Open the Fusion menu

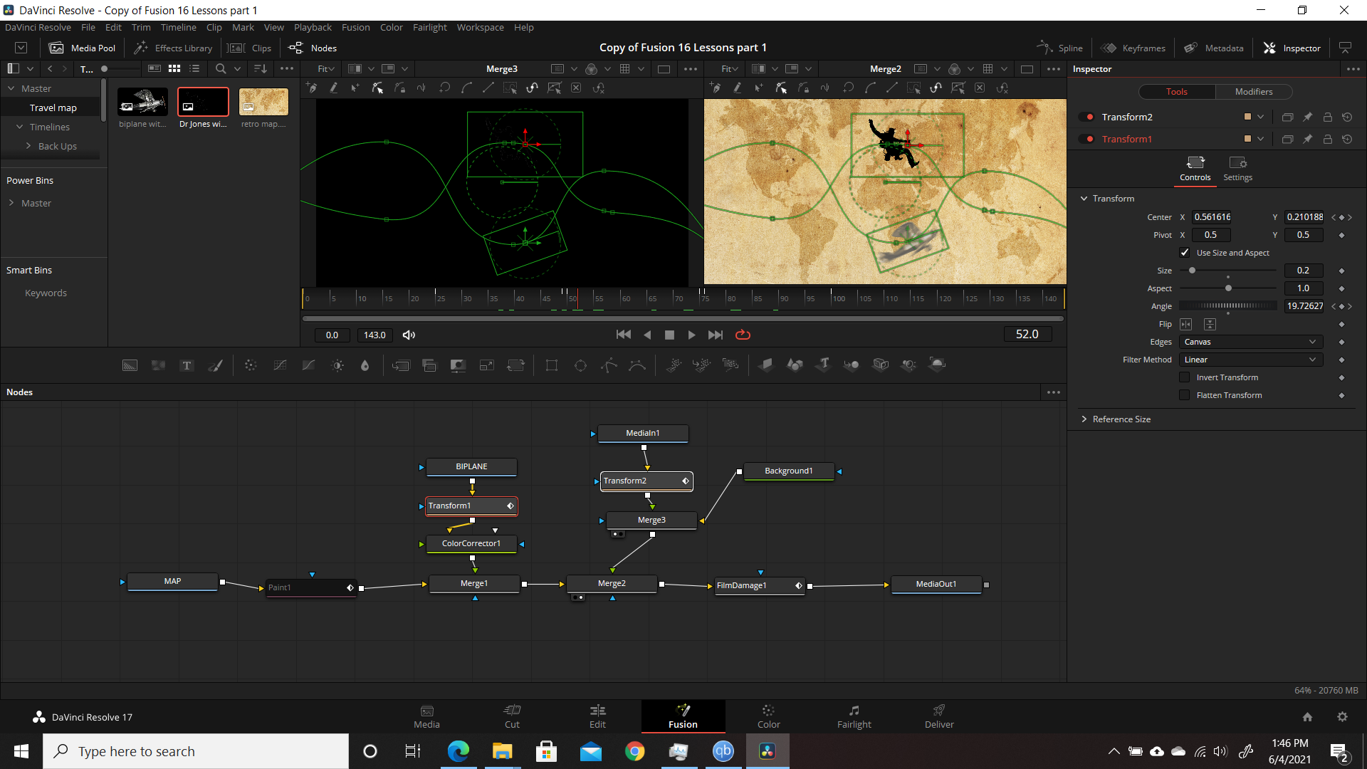[x=355, y=27]
